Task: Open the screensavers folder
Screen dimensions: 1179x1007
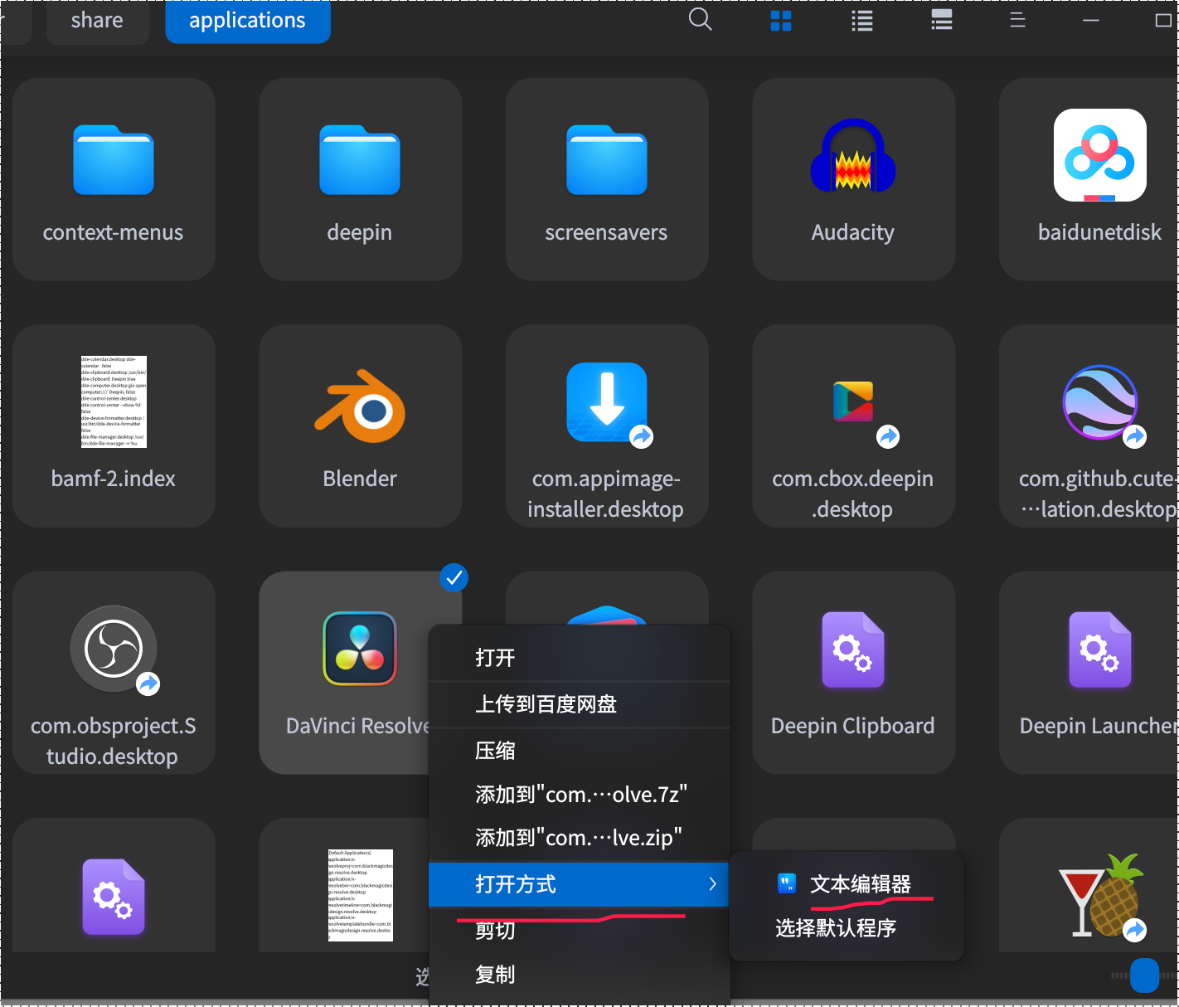Action: click(606, 160)
